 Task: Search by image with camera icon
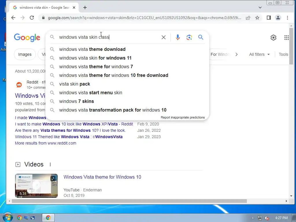pos(189,37)
